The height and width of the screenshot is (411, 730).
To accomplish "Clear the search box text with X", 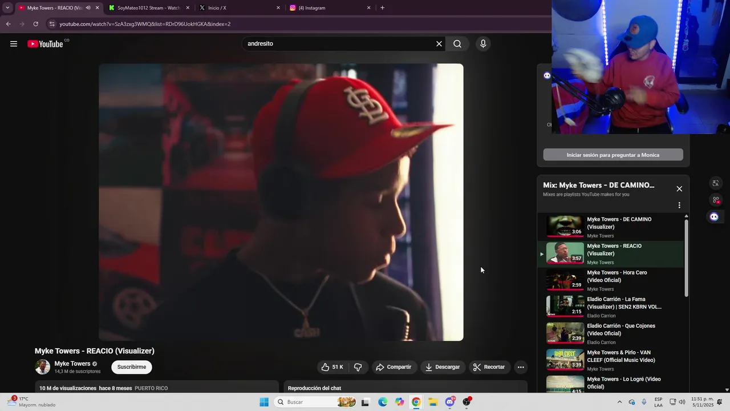I will (439, 44).
